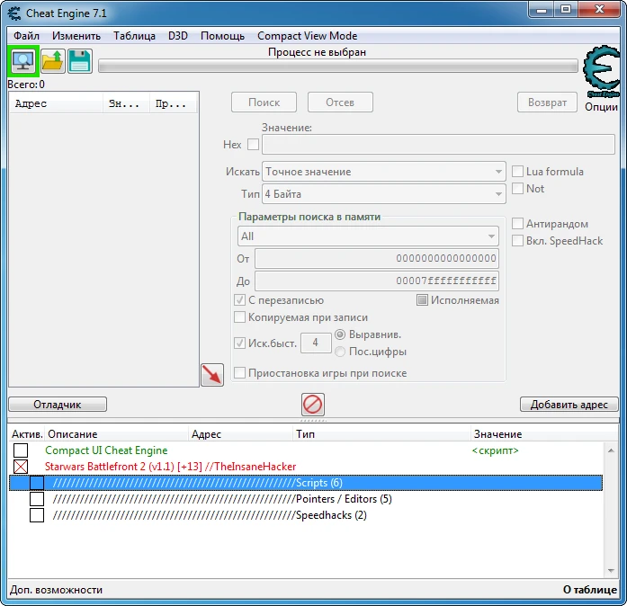This screenshot has width=627, height=606.
Task: Enable Вкл. SpeedHack checkbox
Action: click(x=517, y=241)
